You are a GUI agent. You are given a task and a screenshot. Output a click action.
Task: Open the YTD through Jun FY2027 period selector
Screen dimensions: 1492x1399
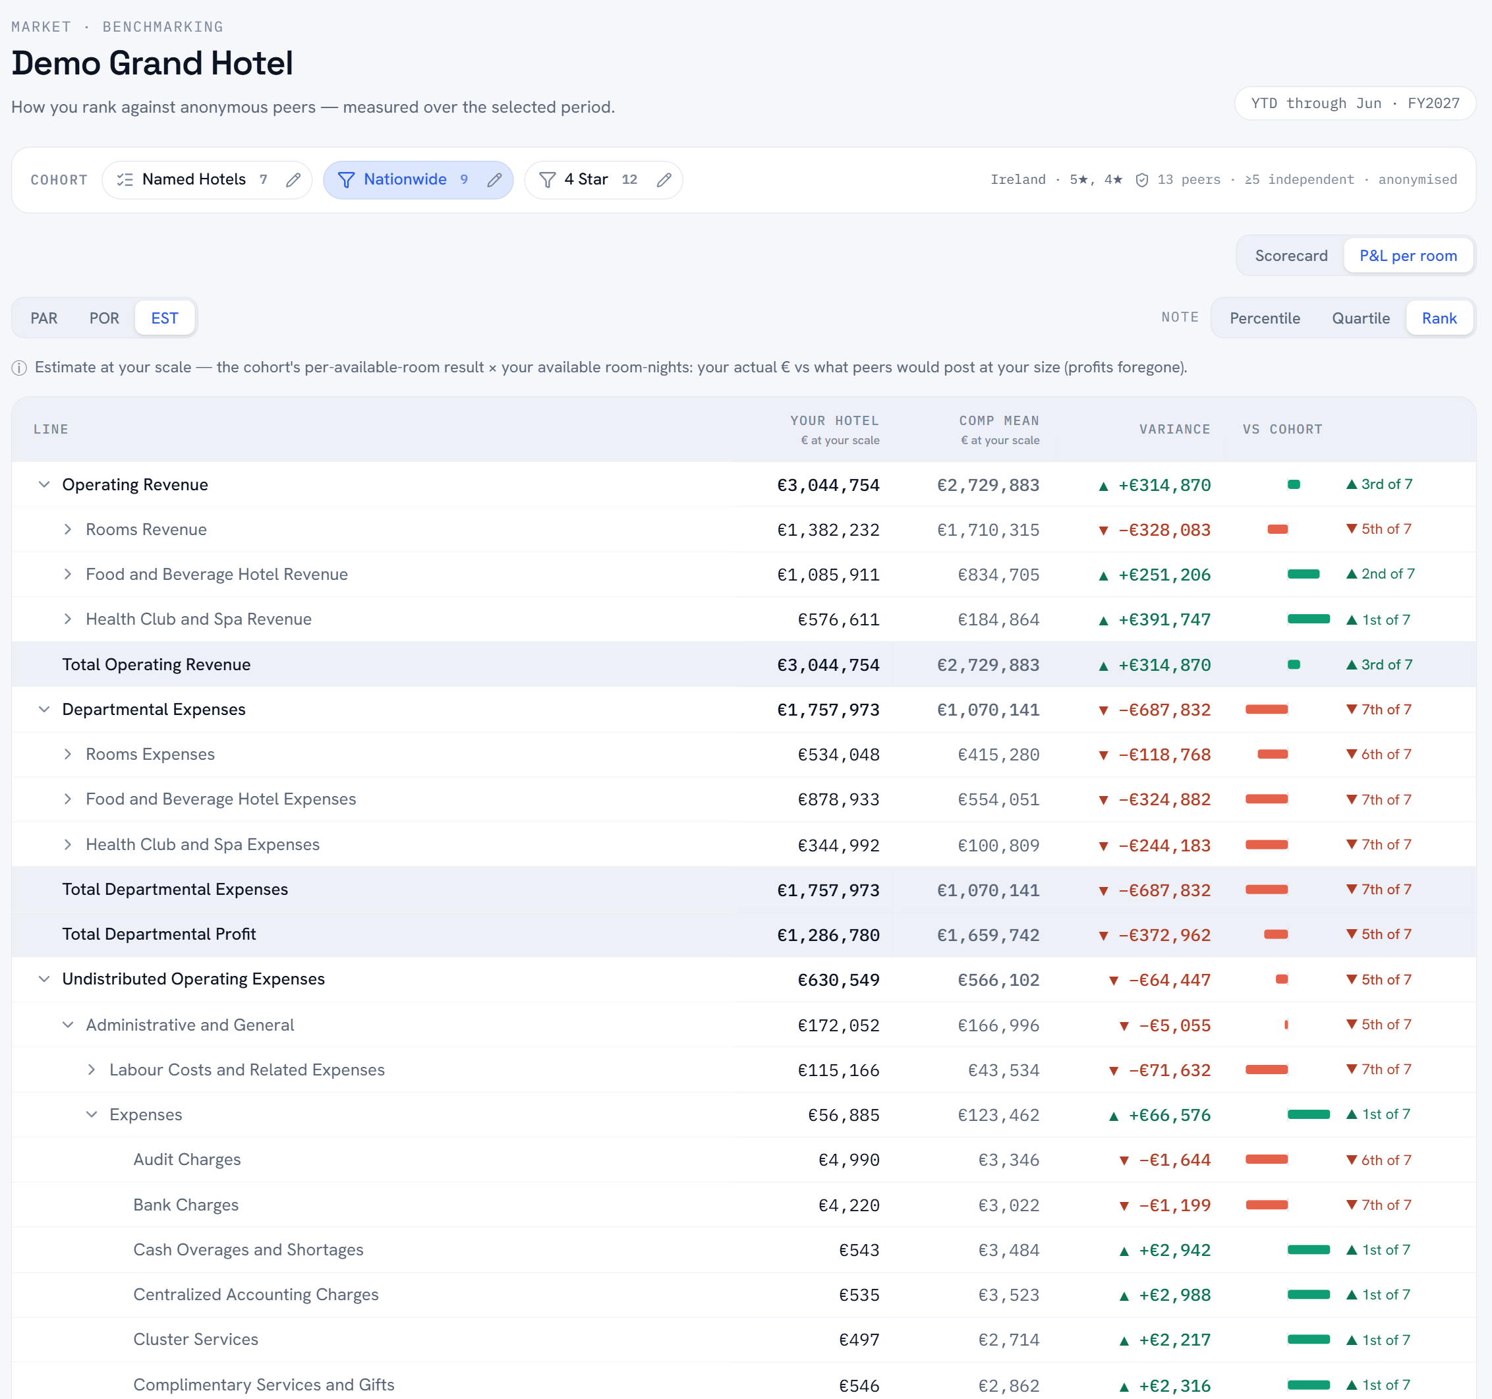(x=1355, y=103)
